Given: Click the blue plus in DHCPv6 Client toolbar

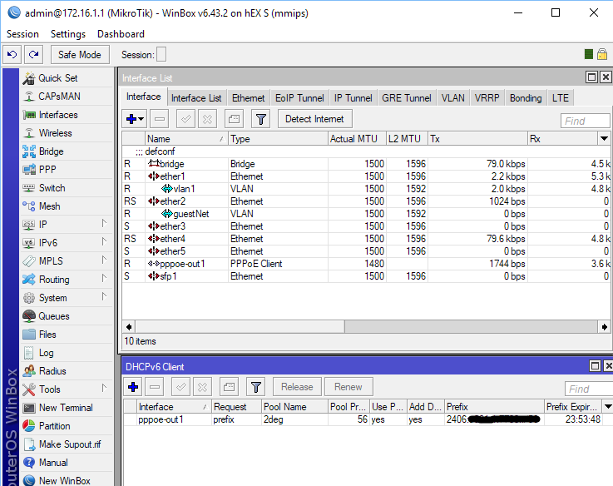Looking at the screenshot, I should coord(133,387).
